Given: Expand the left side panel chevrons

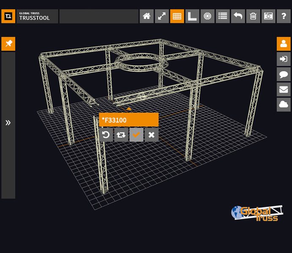Looking at the screenshot, I should point(8,123).
